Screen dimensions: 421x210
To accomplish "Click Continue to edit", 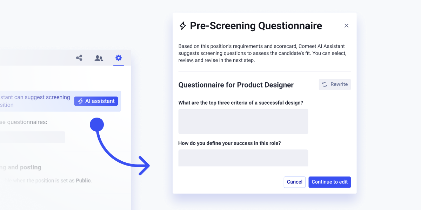I will (x=329, y=182).
